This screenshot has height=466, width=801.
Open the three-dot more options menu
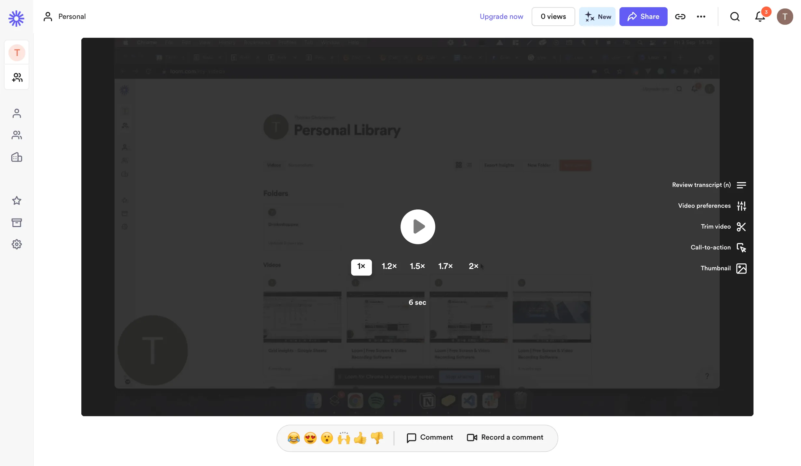pyautogui.click(x=701, y=17)
